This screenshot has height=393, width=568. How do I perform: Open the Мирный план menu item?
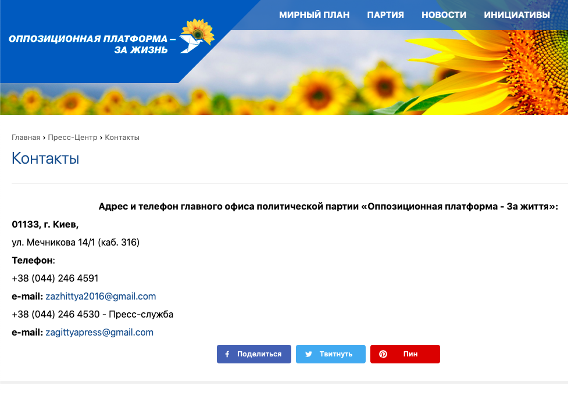pyautogui.click(x=314, y=15)
